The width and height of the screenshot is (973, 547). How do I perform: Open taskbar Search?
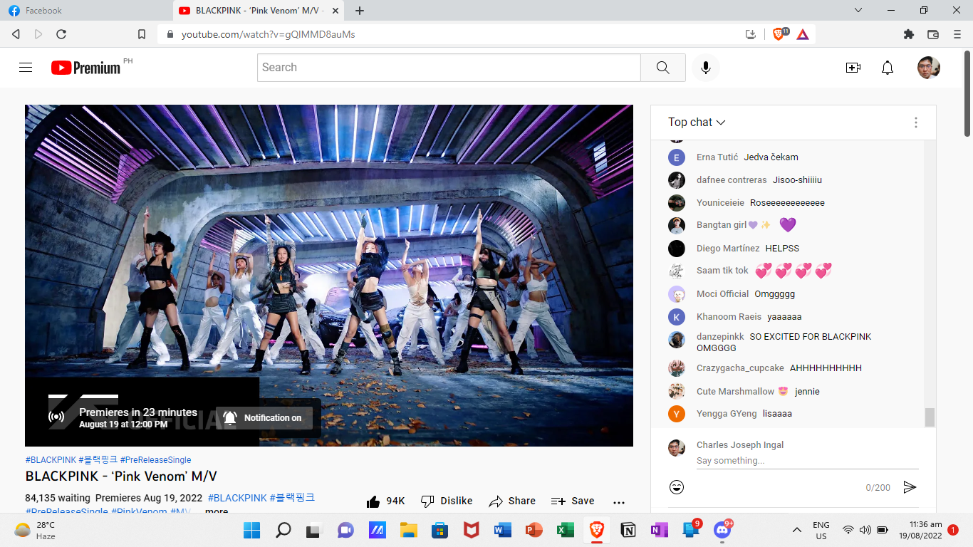point(283,530)
